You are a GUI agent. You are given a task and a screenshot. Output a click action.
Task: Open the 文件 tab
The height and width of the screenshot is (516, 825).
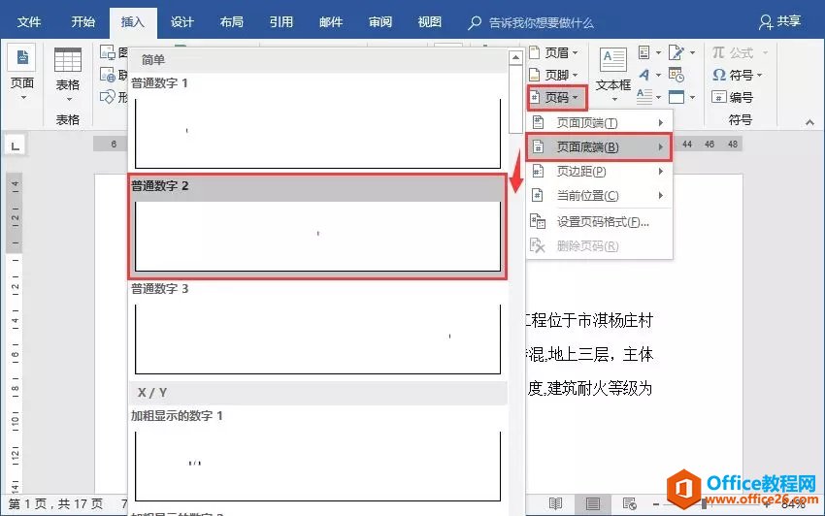click(28, 22)
